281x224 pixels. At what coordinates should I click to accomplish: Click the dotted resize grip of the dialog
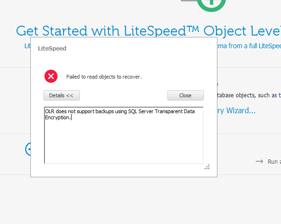[207, 167]
